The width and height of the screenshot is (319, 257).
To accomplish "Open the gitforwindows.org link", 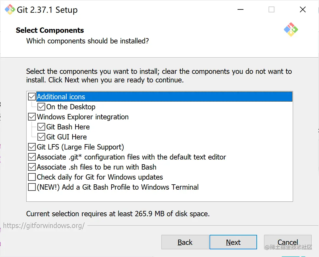I will point(44,226).
